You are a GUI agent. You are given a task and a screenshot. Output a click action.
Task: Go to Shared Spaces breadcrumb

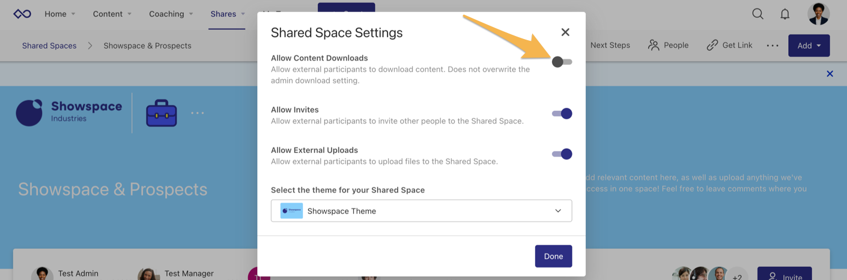coord(49,46)
